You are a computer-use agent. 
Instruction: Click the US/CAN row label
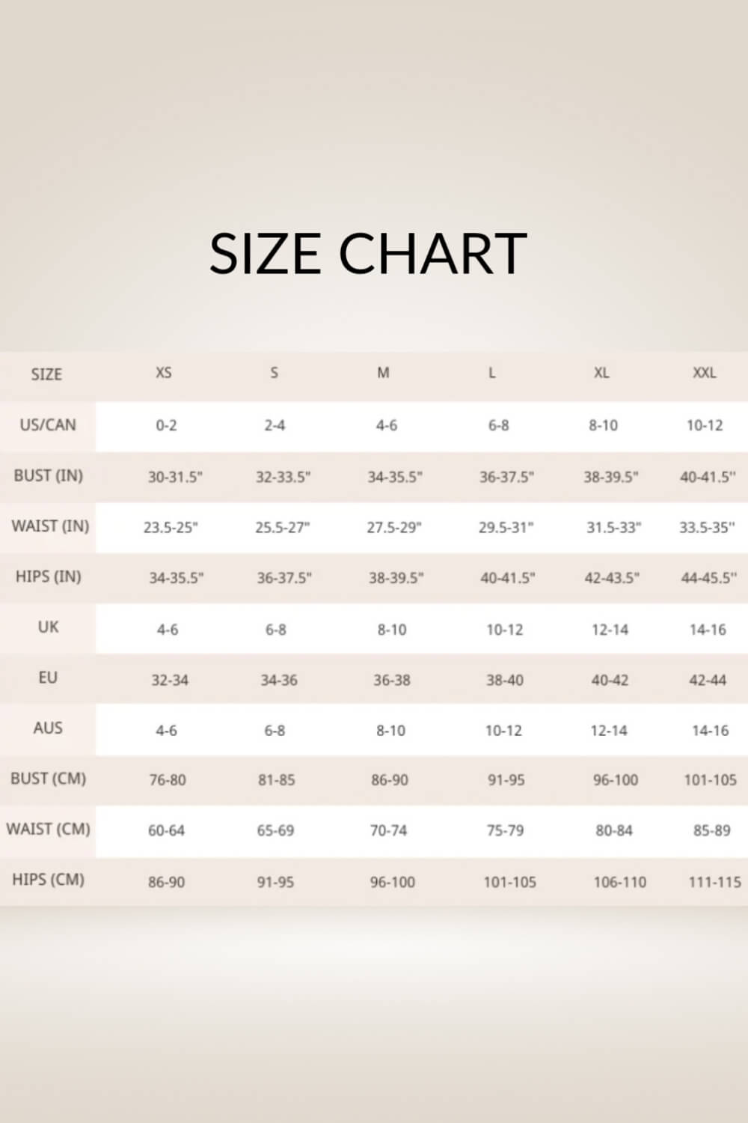tap(48, 425)
